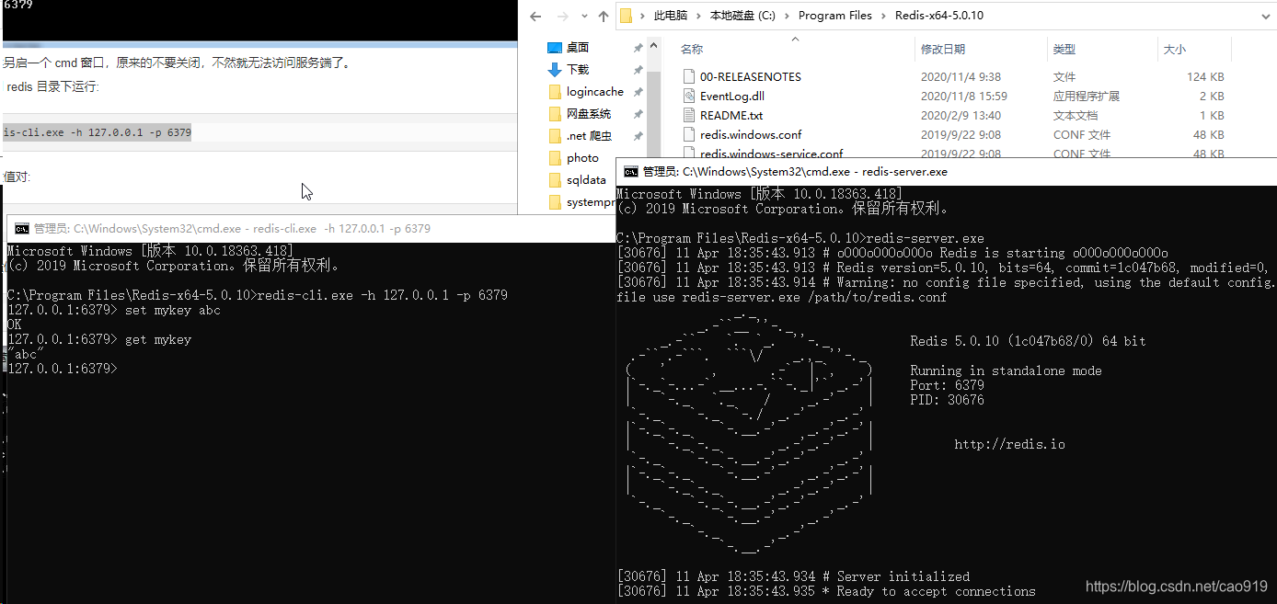This screenshot has height=604, width=1277.
Task: Click the 'get mykey' command line
Action: click(x=99, y=340)
